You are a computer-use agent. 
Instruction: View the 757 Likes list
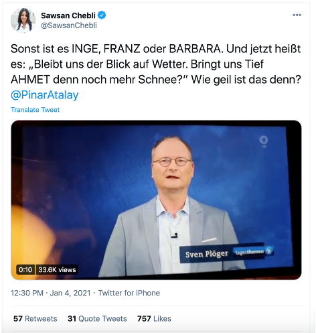154,318
